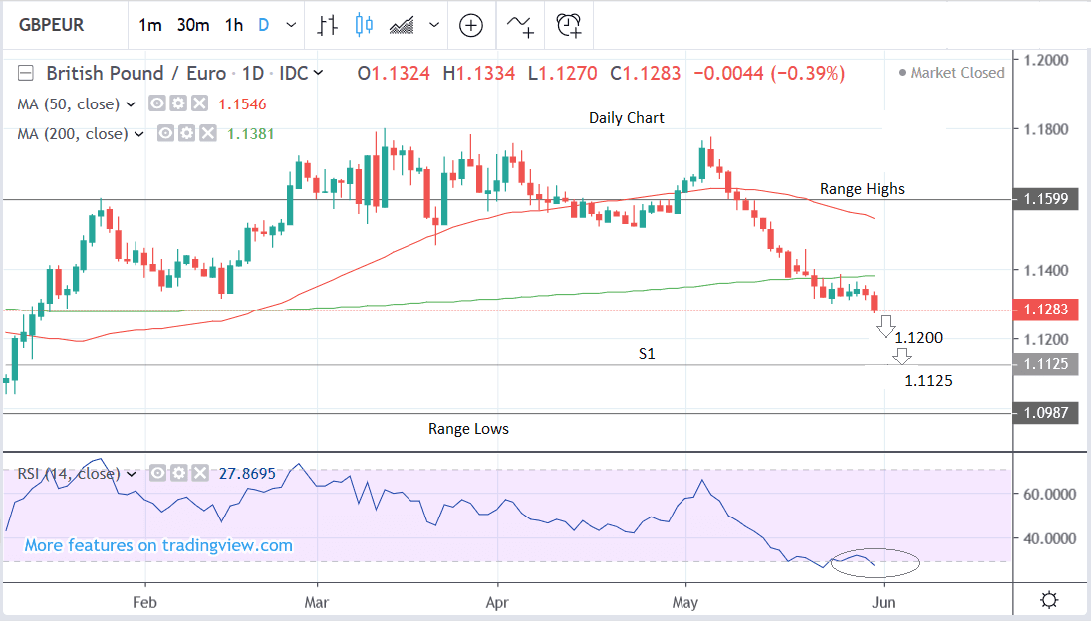Viewport: 1091px width, 621px height.
Task: Open the Indicators icon in top toolbar
Action: pyautogui.click(x=520, y=25)
